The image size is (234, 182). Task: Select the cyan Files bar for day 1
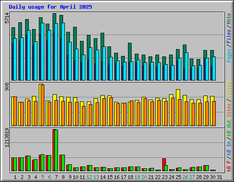click(15, 59)
